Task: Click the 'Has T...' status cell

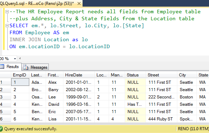Action: (x=135, y=104)
